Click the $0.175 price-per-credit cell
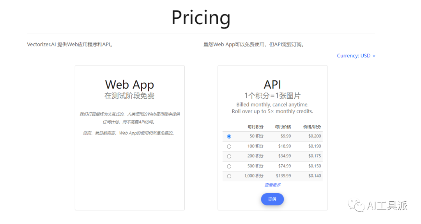The image size is (421, 224). tap(315, 156)
